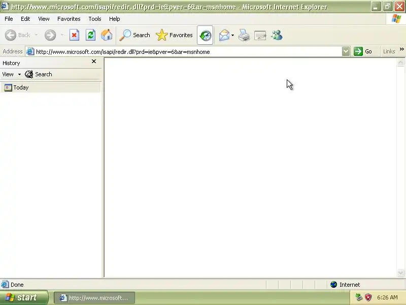Click the 6:26 AM taskbar clock
The width and height of the screenshot is (406, 305).
(387, 297)
